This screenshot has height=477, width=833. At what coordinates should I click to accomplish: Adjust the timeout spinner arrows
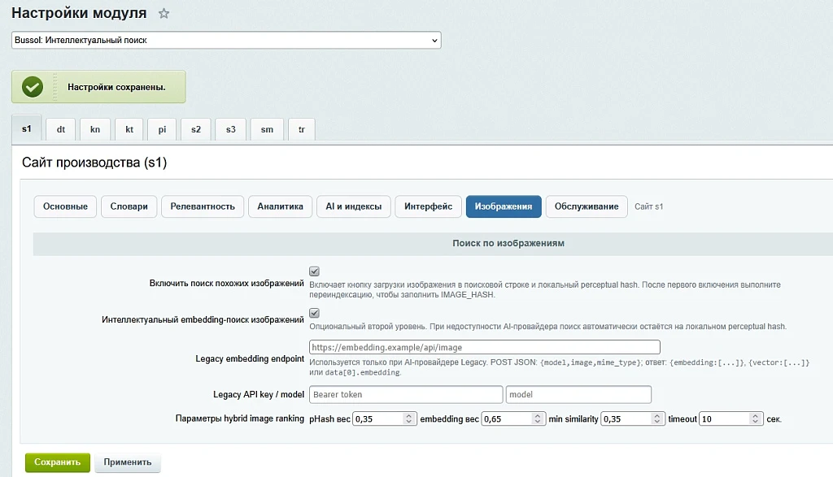pyautogui.click(x=755, y=418)
